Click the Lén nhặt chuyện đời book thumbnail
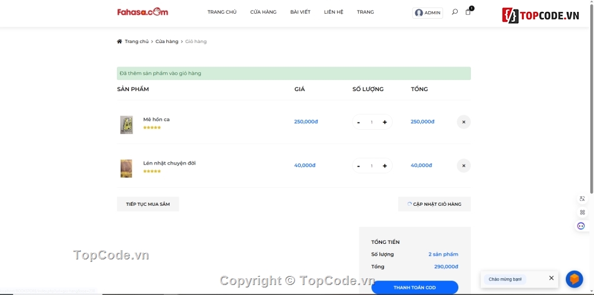This screenshot has width=594, height=295. coord(126,168)
